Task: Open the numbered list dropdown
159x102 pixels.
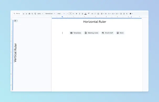Action: [x=118, y=14]
